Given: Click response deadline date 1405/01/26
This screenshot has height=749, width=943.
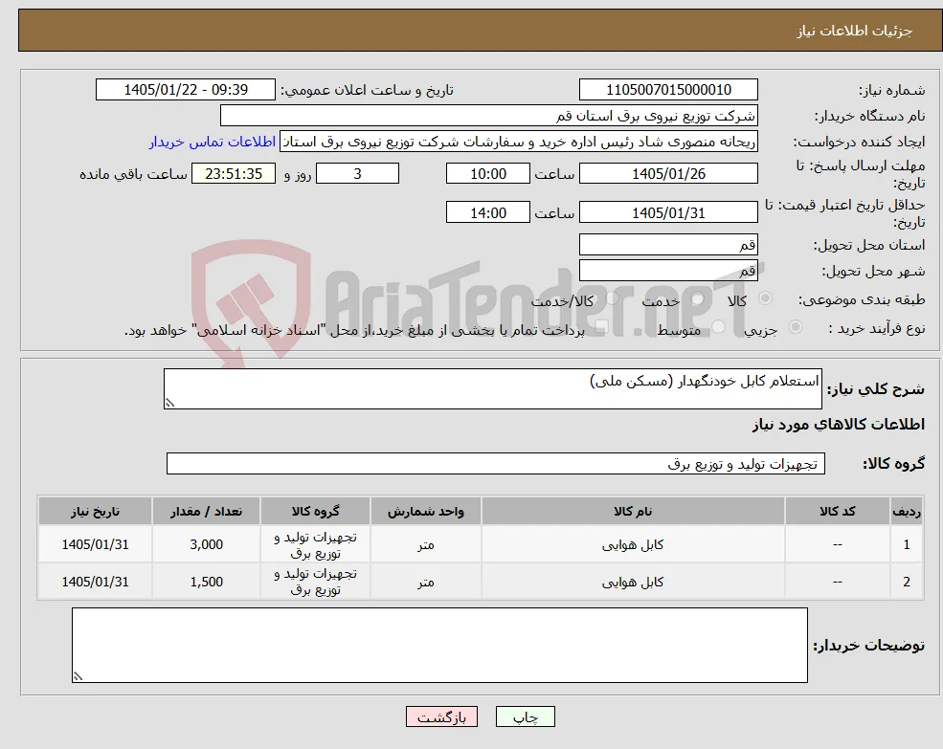Looking at the screenshot, I should pos(668,174).
